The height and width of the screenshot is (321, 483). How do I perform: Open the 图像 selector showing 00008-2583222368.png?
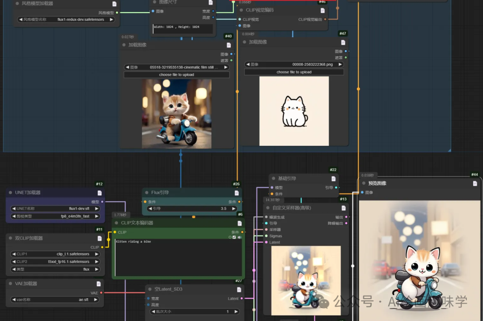coord(294,64)
